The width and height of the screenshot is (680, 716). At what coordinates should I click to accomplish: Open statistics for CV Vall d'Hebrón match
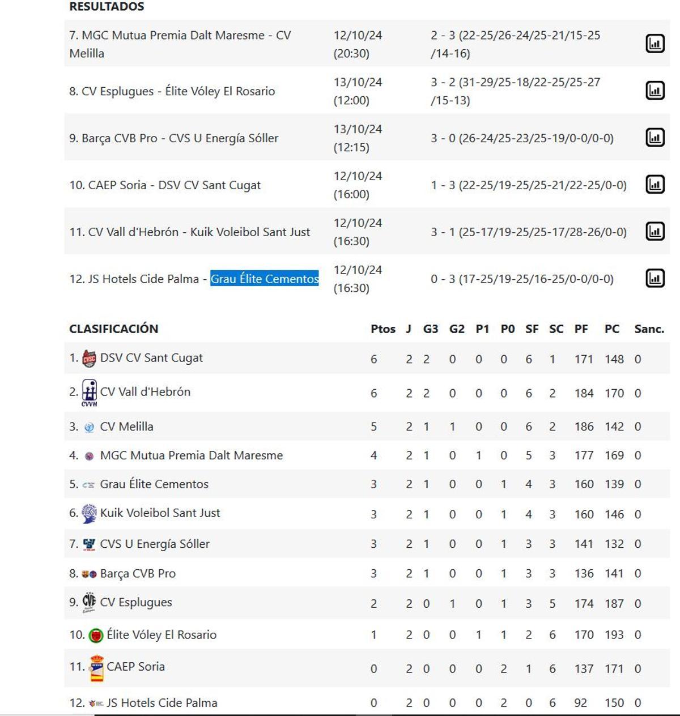pyautogui.click(x=654, y=231)
